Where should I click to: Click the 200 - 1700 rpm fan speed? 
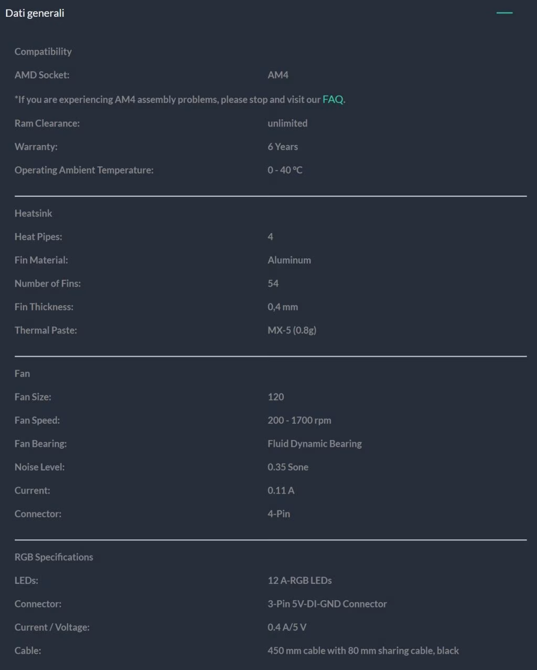[x=299, y=420]
